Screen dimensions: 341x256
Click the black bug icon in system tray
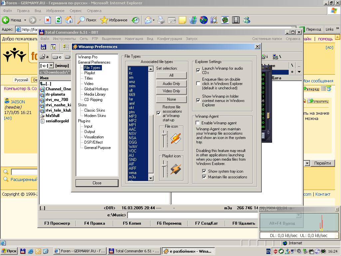(x=323, y=251)
